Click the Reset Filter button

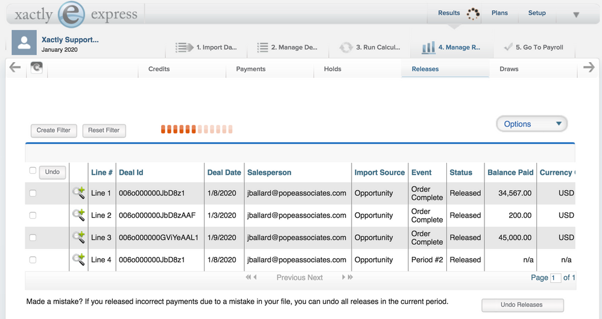coord(104,130)
